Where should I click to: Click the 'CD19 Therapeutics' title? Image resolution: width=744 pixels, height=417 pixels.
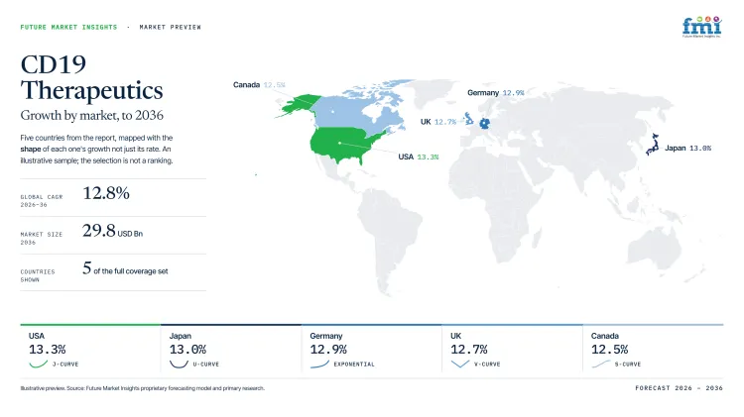coord(91,77)
